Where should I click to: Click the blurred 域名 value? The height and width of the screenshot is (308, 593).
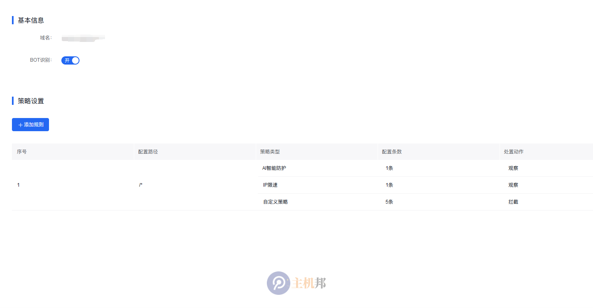[x=83, y=38]
